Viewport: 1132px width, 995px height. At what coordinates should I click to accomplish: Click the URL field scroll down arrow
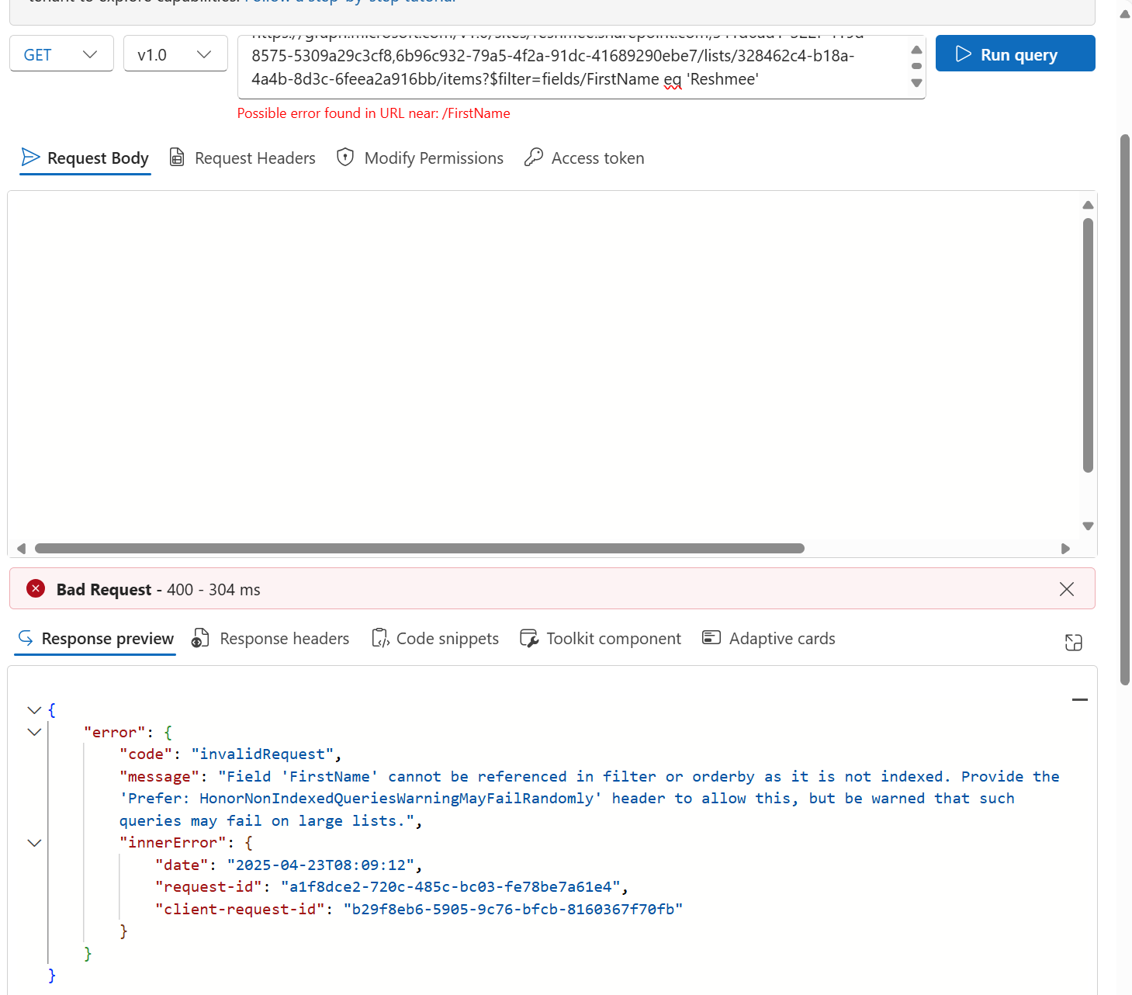pyautogui.click(x=916, y=83)
